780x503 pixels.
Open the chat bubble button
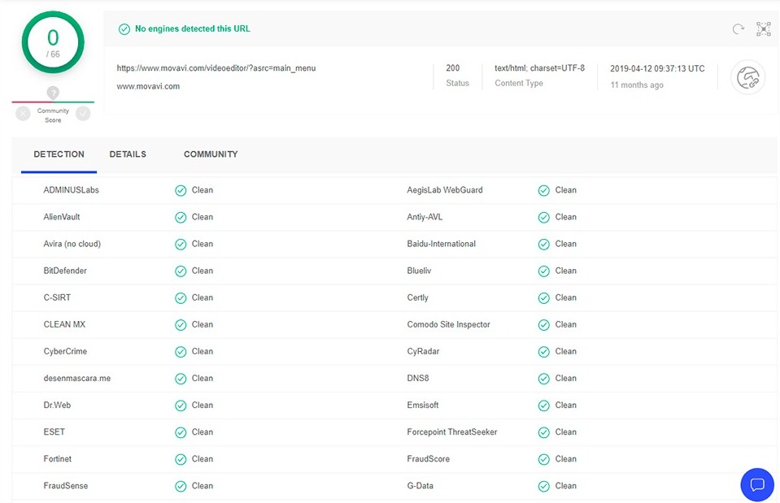[756, 485]
